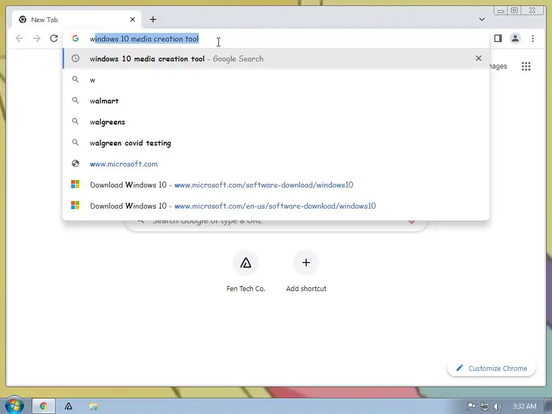Open Download Windows 10 software-download/windows10 link
This screenshot has height=414, width=552.
[276, 185]
